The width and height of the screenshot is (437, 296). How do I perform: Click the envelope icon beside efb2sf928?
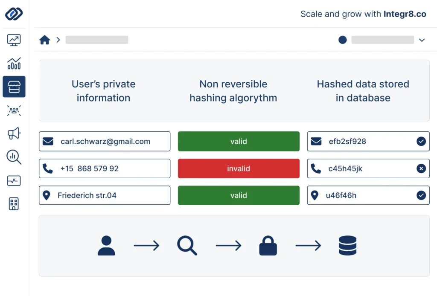[x=316, y=142]
